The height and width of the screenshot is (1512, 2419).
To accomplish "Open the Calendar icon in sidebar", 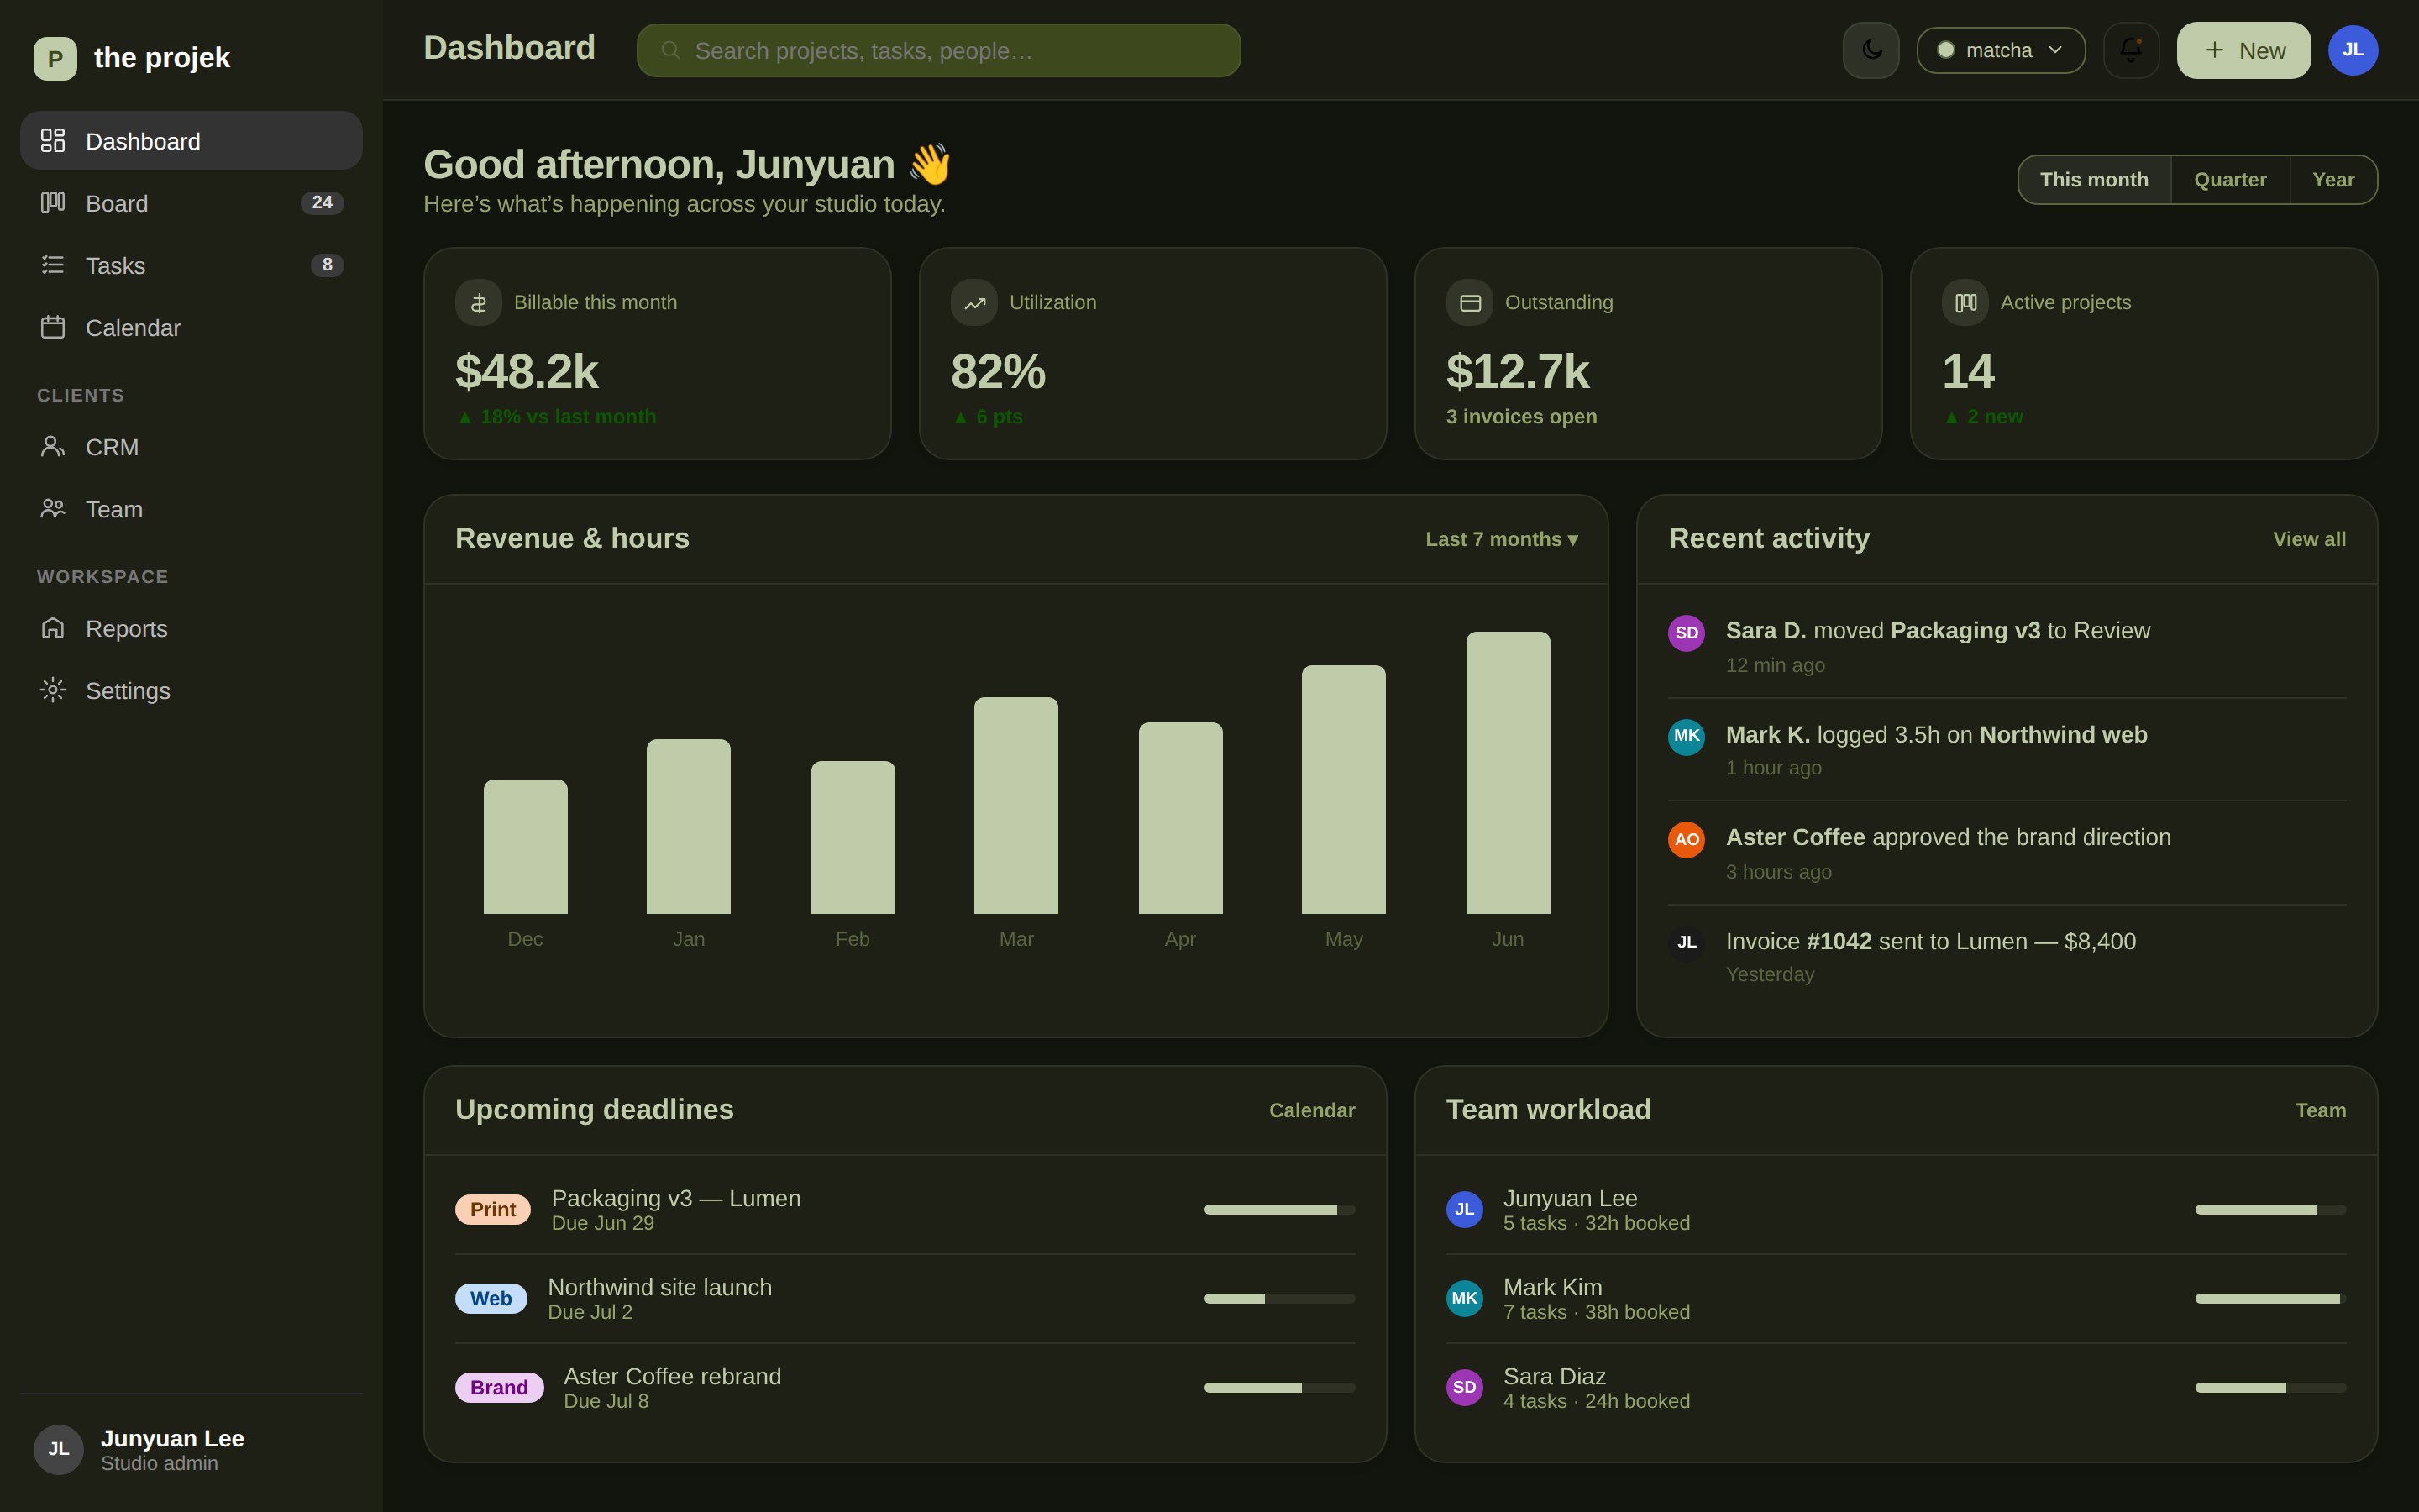I will (x=53, y=327).
